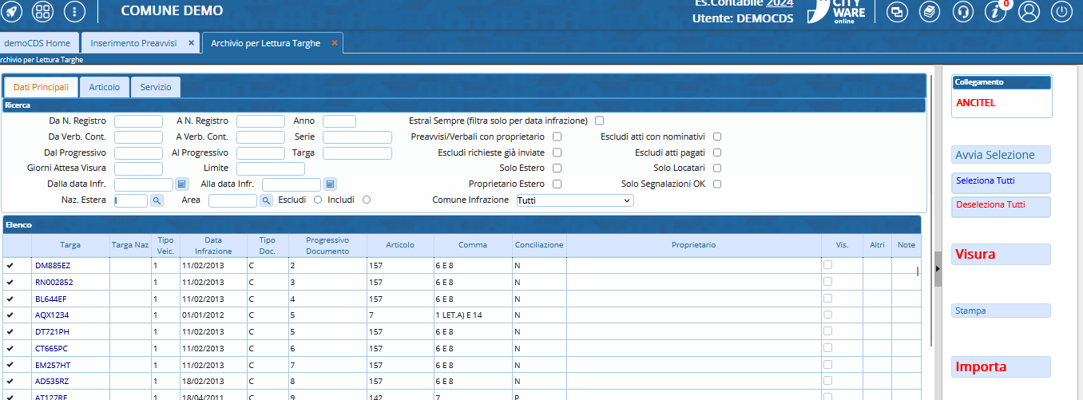
Task: Open the Comune Infrazione dropdown
Action: pos(574,200)
